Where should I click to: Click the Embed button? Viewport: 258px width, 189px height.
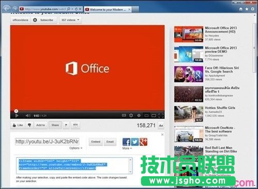[x=96, y=142]
